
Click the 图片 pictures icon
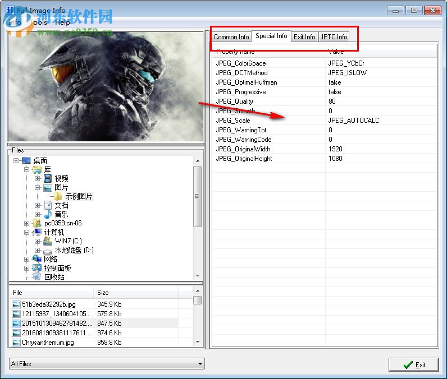pos(48,187)
